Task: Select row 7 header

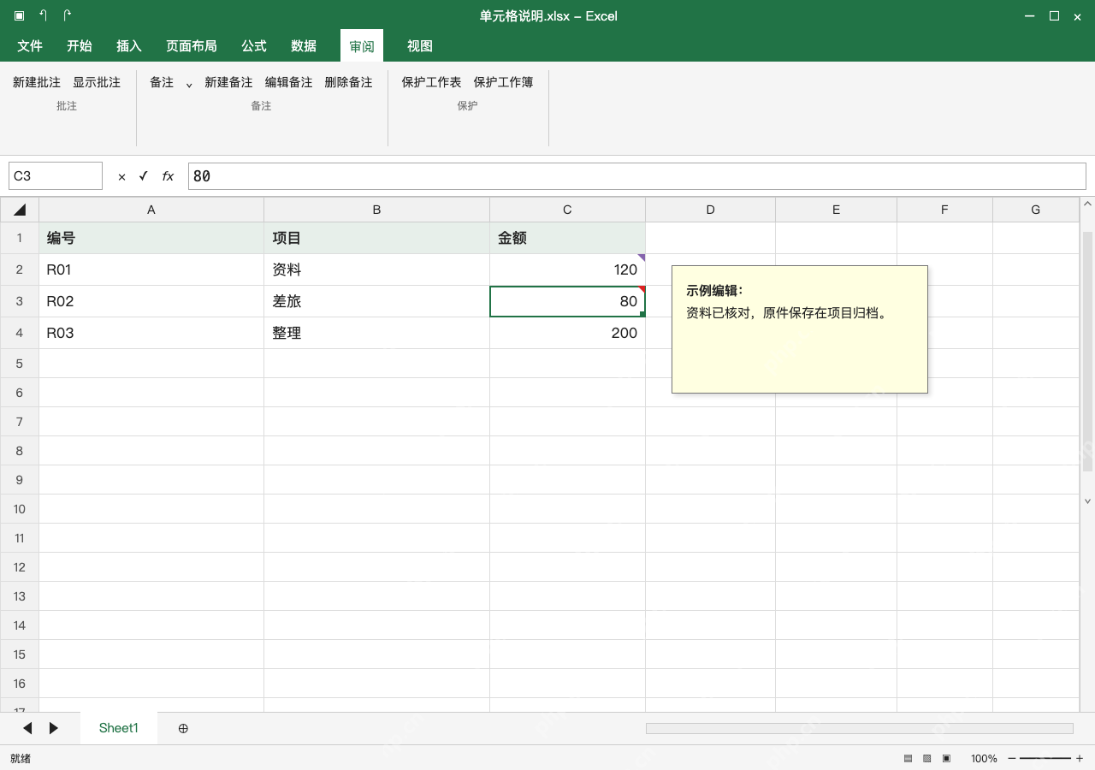Action: pos(20,422)
